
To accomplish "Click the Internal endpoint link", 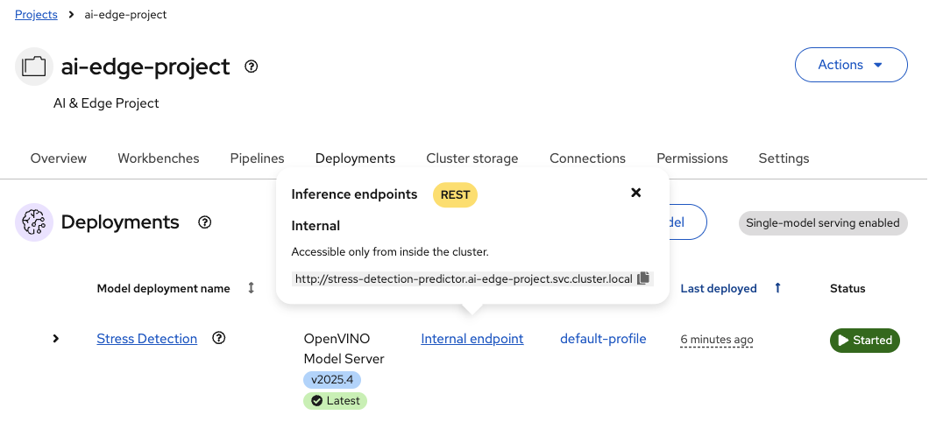I will [x=472, y=339].
